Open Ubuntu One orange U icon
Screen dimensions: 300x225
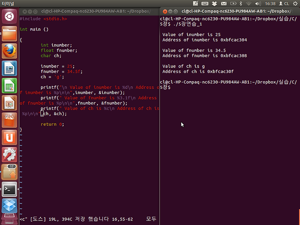pos(9,137)
